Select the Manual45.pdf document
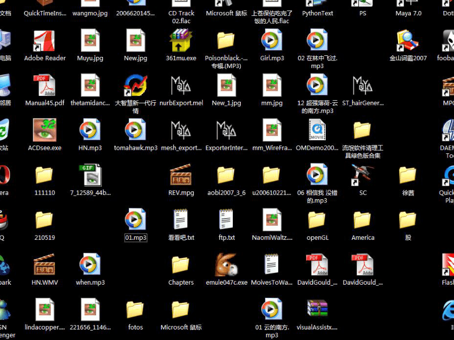The height and width of the screenshot is (340, 454). 44,85
